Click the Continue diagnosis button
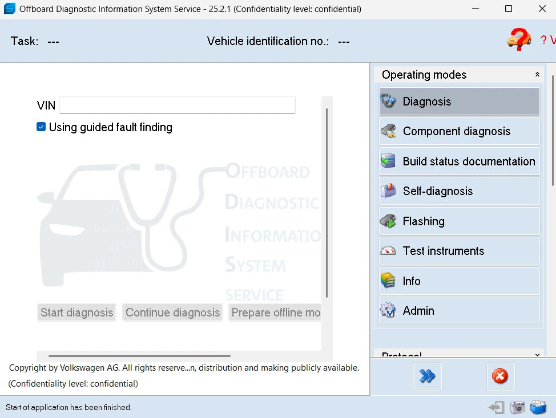556x418 pixels. point(173,312)
